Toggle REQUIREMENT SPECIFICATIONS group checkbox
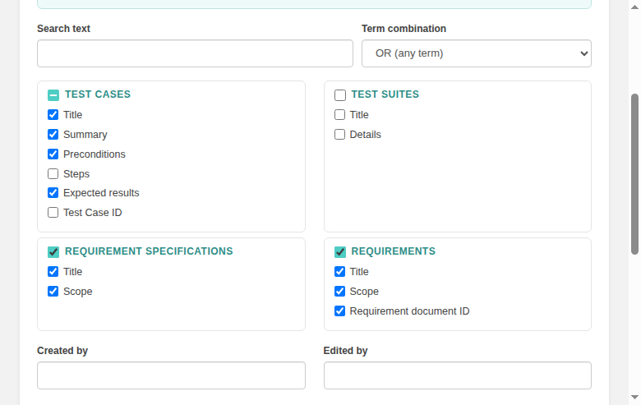641x405 pixels. pyautogui.click(x=53, y=251)
